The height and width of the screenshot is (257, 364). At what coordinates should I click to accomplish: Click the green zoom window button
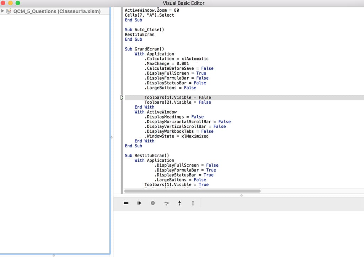tap(18, 3)
